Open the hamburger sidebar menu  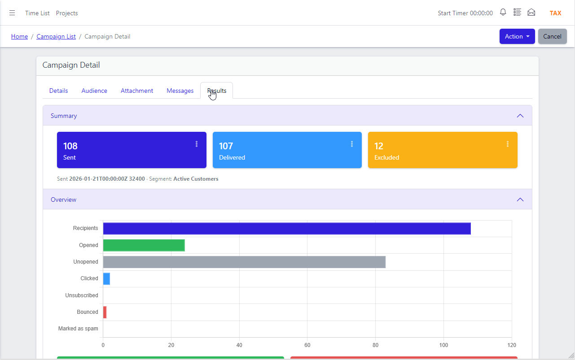tap(12, 13)
